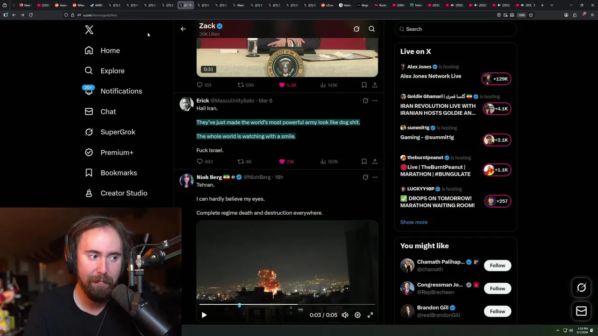Screen dimensions: 598x336
Task: Enter fullscreen on the Tehran video
Action: 370,315
